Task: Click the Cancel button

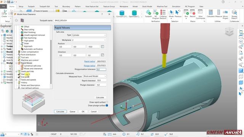Action: [94, 112]
